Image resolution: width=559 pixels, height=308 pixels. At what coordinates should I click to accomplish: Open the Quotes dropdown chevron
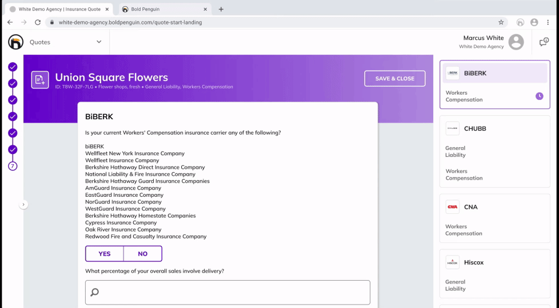click(x=99, y=42)
